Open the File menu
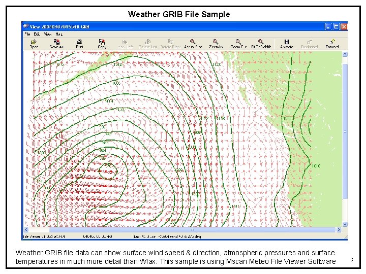Viewport: 366px width, 274px height. coord(27,34)
